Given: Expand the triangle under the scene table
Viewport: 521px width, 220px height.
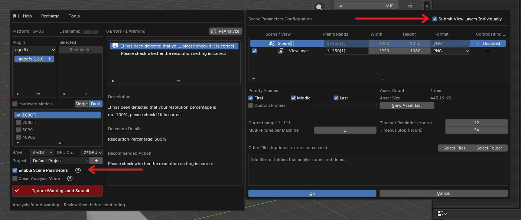Looking at the screenshot, I should click(254, 79).
